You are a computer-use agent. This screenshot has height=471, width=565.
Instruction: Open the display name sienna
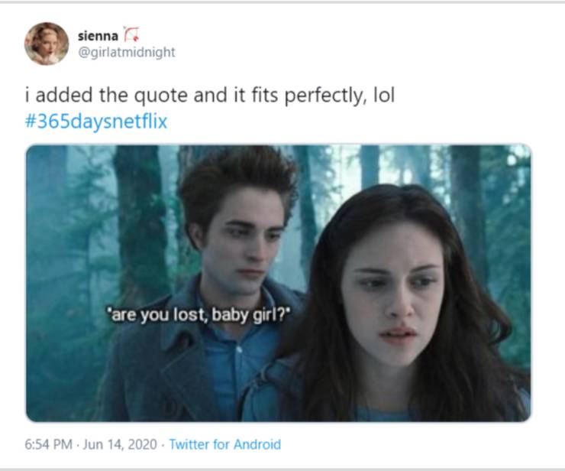pos(98,36)
